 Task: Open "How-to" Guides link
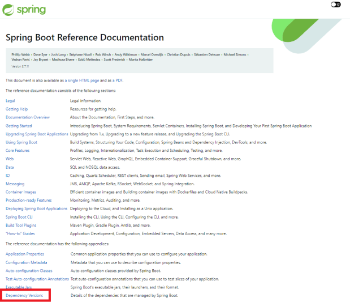[20, 233]
